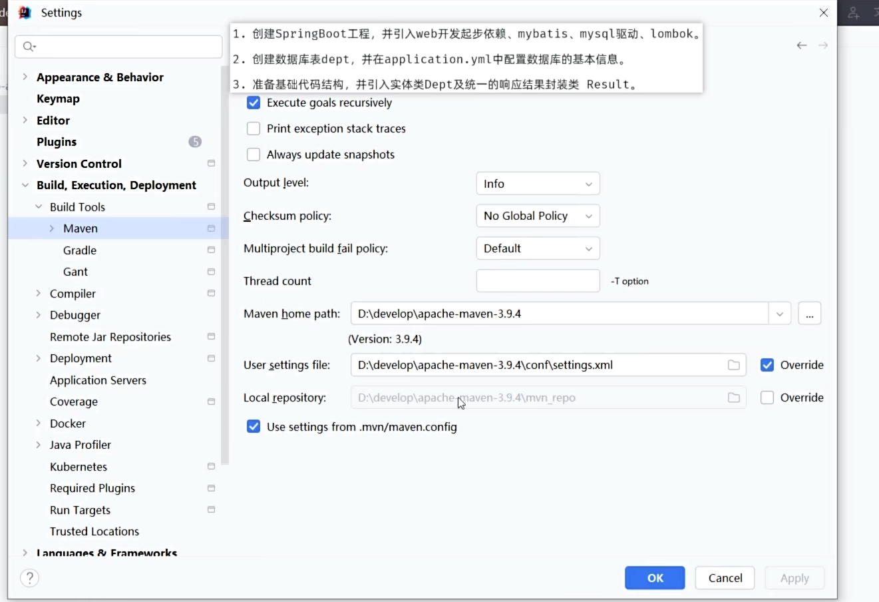Click folder icon for User settings file
879x602 pixels.
733,365
